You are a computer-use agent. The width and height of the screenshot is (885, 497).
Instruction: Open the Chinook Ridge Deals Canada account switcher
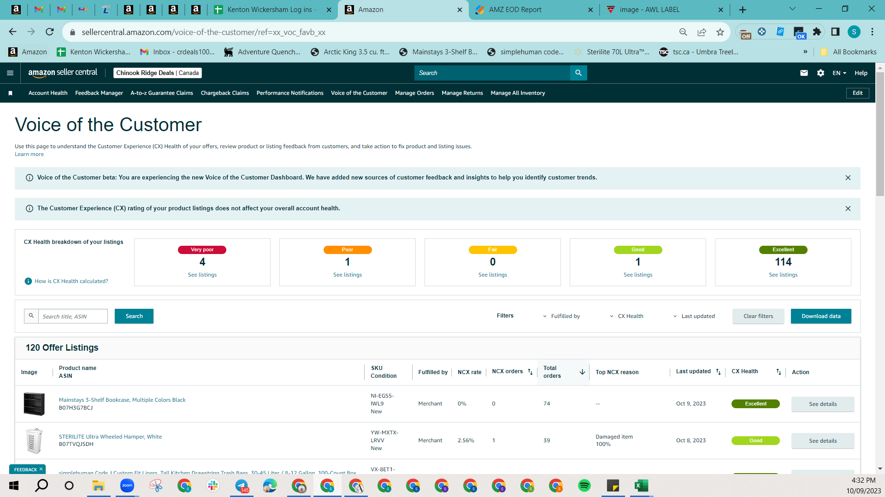tap(157, 73)
